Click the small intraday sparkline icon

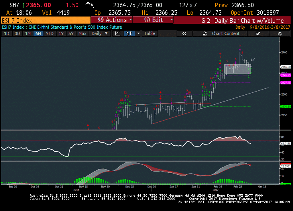[90, 5]
